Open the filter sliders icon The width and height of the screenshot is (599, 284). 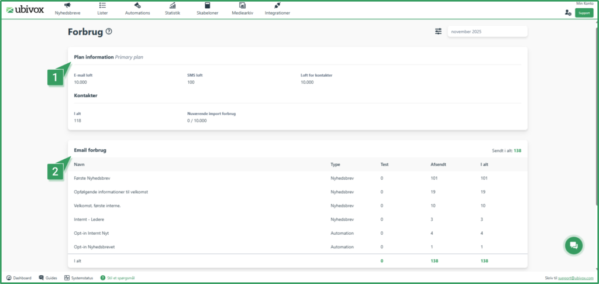pos(438,32)
